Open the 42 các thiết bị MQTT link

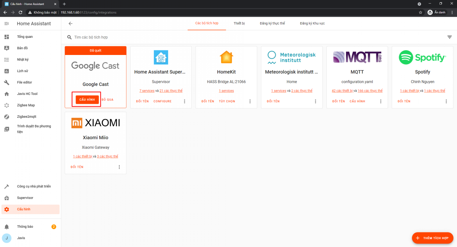tap(342, 91)
